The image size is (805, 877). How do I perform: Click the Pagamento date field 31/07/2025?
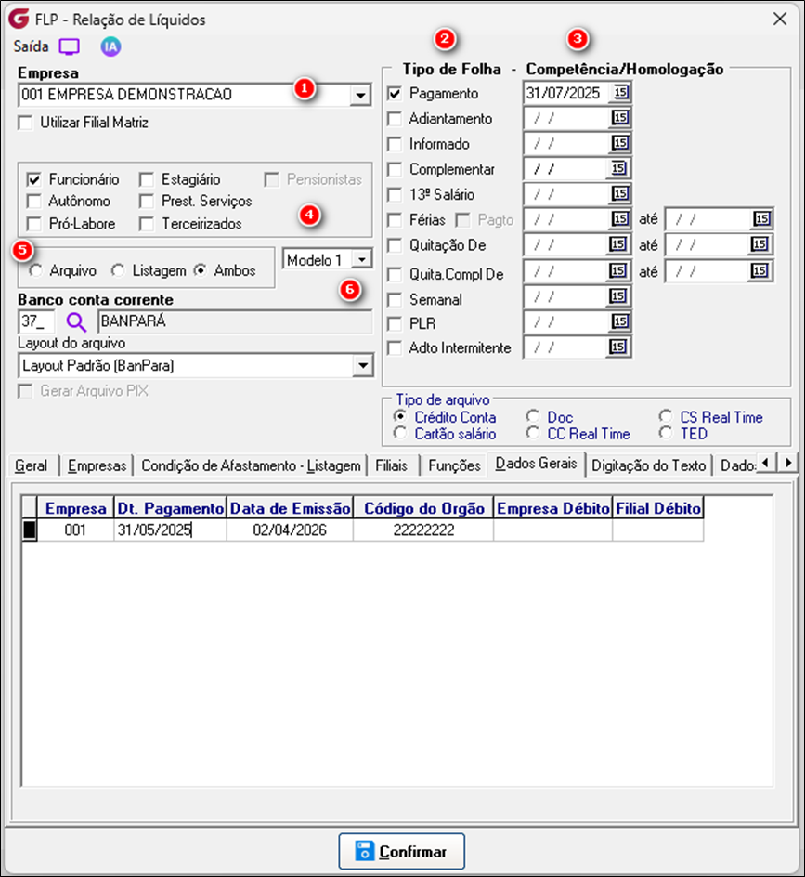pos(566,93)
